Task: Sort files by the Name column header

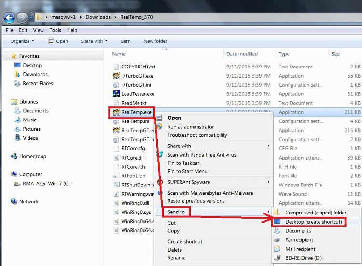Action: pos(119,54)
